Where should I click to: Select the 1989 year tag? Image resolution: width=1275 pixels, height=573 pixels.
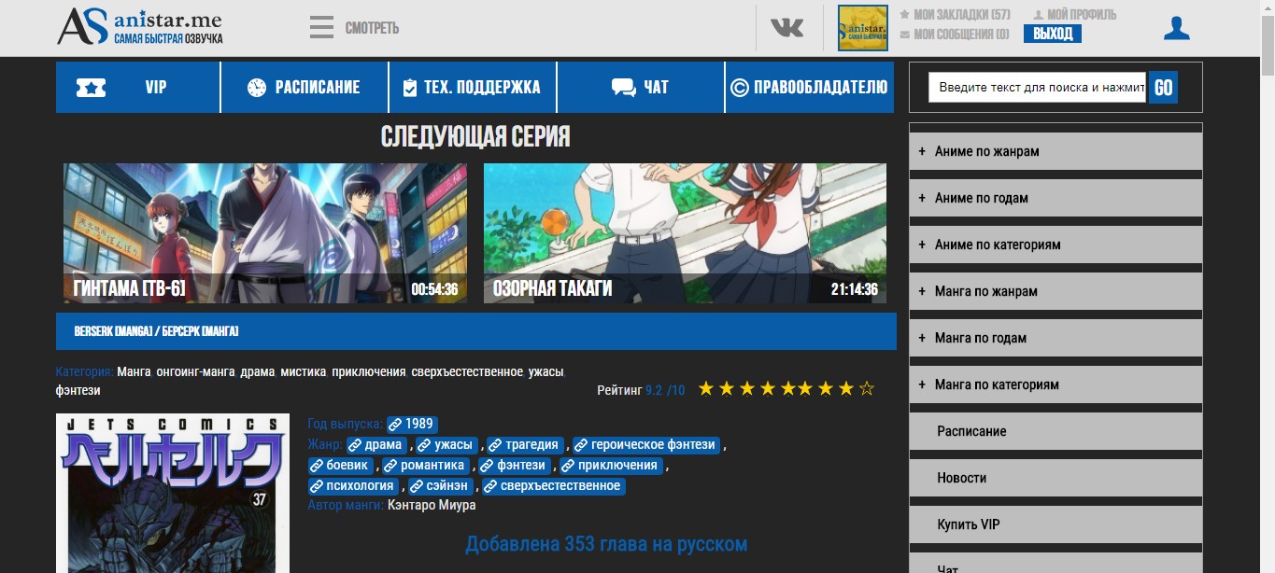tap(412, 424)
